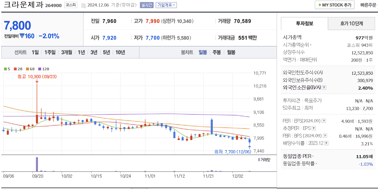The height and width of the screenshot is (189, 378).
Task: Click the question mark next to BPS(2024.09)
Action: click(x=324, y=135)
